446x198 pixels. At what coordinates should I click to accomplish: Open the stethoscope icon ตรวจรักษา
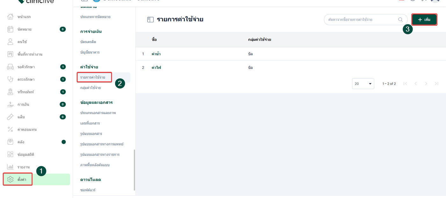pyautogui.click(x=10, y=79)
